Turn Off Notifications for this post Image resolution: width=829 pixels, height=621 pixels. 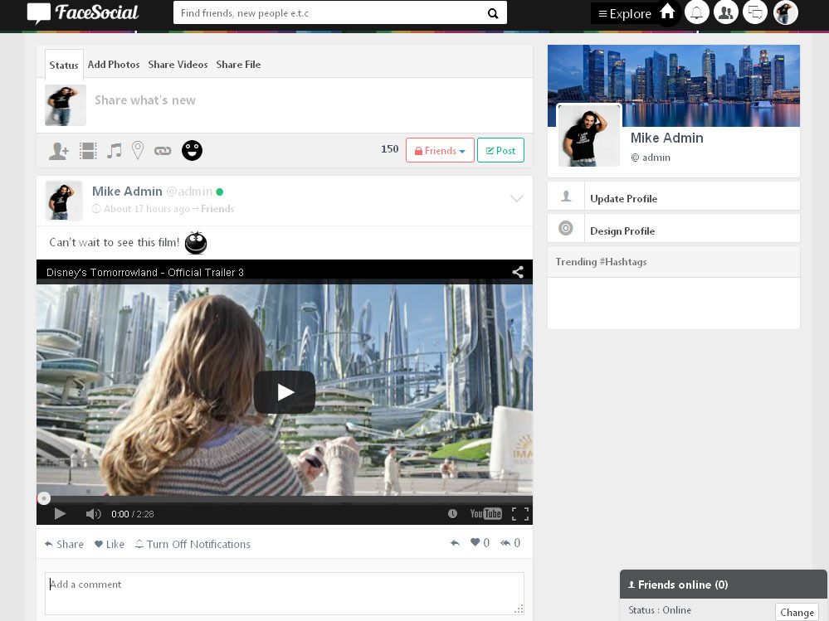[x=193, y=544]
